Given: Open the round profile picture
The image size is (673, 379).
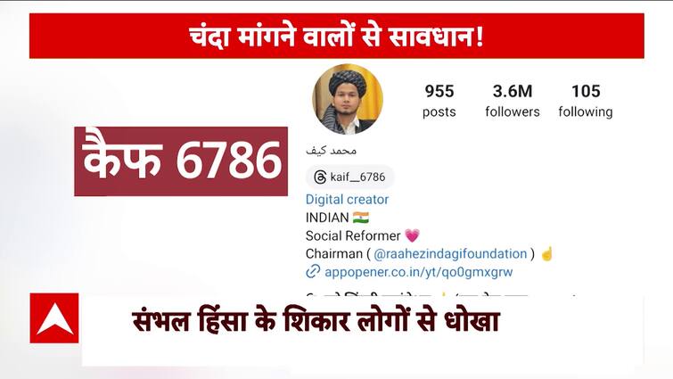Looking at the screenshot, I should click(x=348, y=99).
